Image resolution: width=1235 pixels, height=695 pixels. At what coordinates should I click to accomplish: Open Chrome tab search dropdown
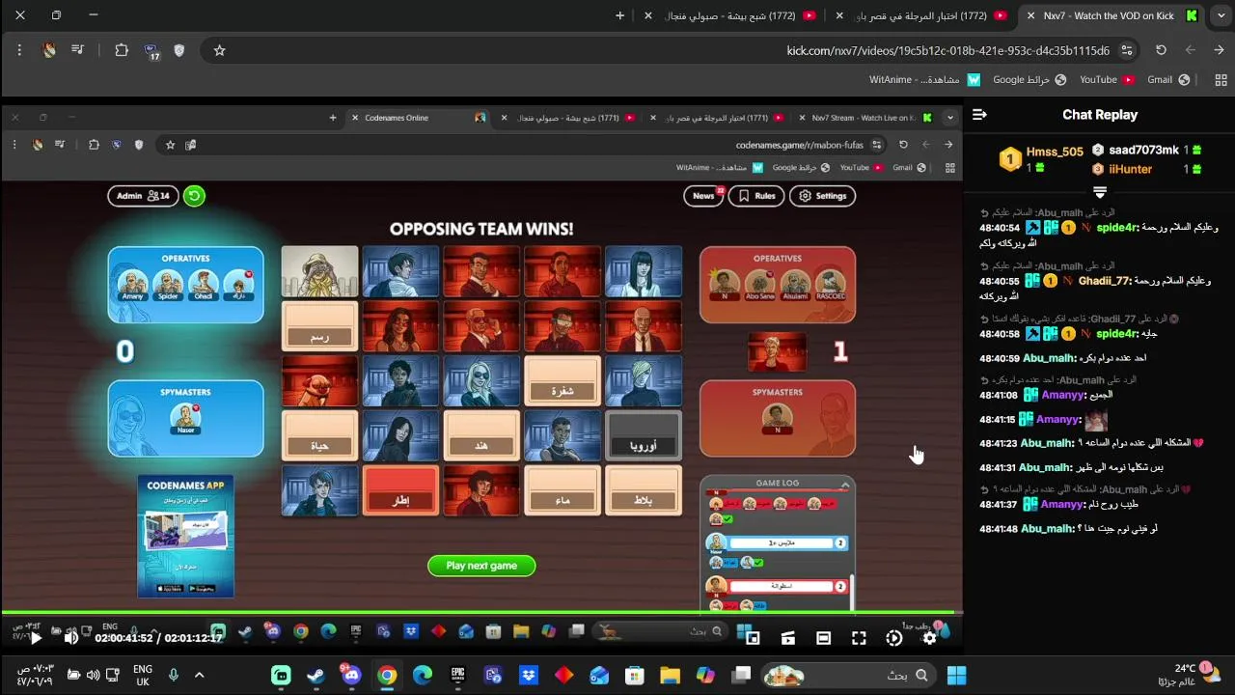(1221, 15)
